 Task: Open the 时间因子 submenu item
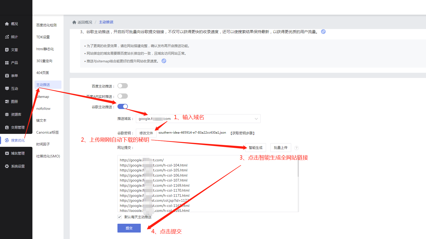pos(43,144)
